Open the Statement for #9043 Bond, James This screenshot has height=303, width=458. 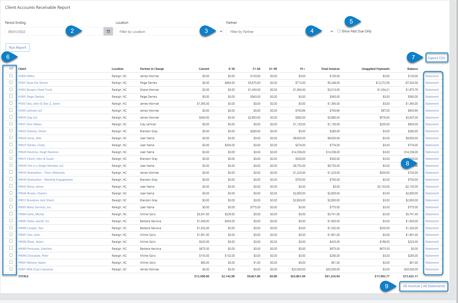pos(432,186)
